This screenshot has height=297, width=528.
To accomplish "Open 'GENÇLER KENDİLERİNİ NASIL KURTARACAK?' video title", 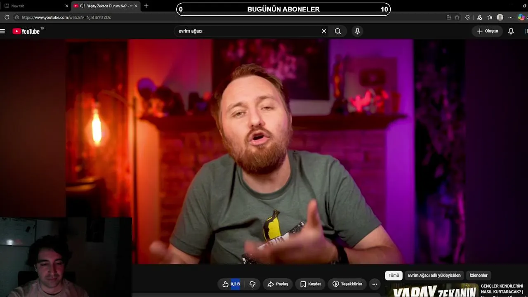I will 502,289.
